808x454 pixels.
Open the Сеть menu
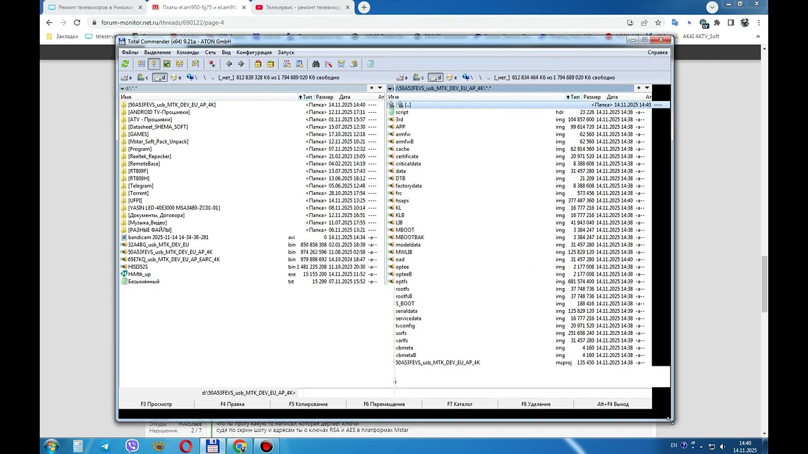210,52
